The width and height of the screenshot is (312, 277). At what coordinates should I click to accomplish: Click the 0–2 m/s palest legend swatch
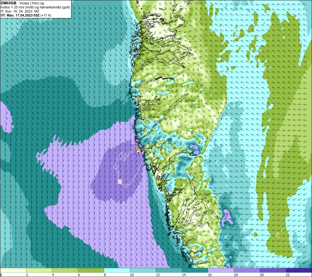(x=13, y=270)
